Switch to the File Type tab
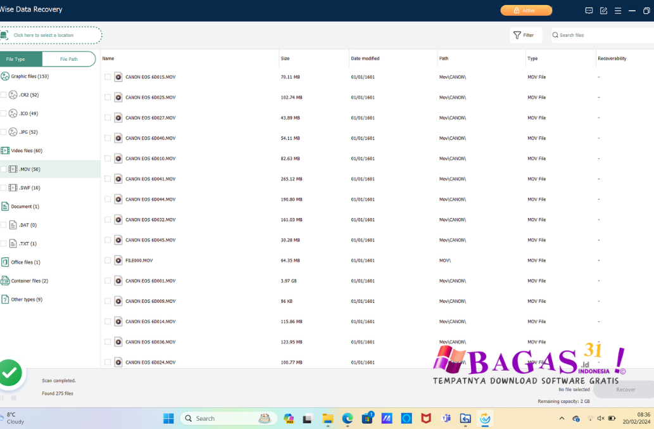The image size is (654, 429). [x=21, y=59]
